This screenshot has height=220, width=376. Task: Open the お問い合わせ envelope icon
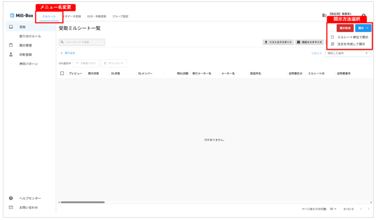[11, 207]
